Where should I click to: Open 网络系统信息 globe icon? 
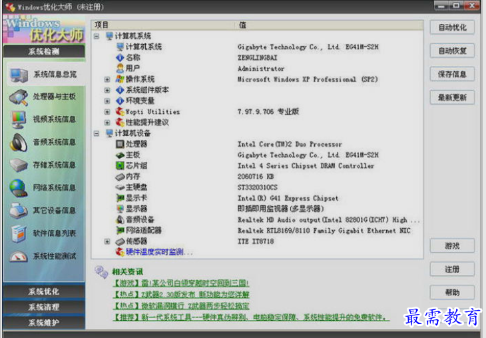[19, 188]
